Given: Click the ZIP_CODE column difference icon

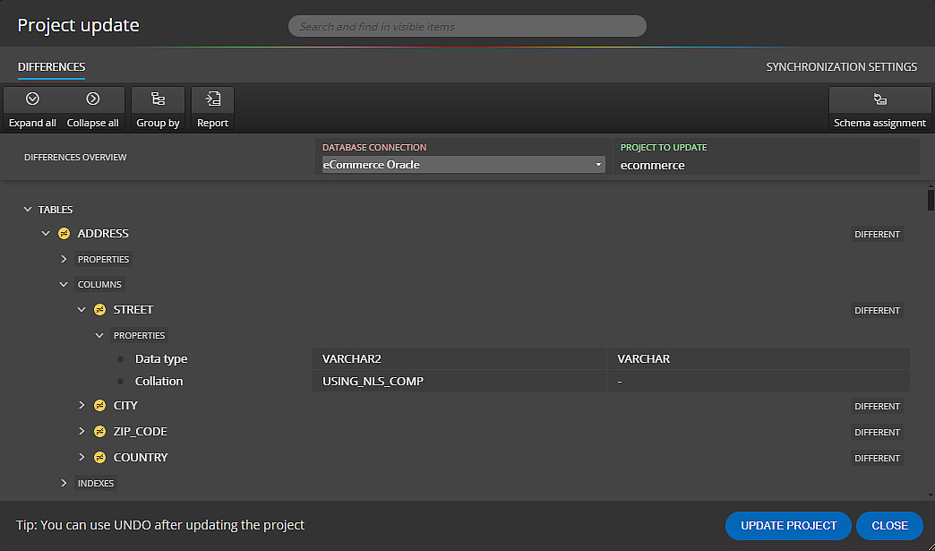Looking at the screenshot, I should coord(100,431).
